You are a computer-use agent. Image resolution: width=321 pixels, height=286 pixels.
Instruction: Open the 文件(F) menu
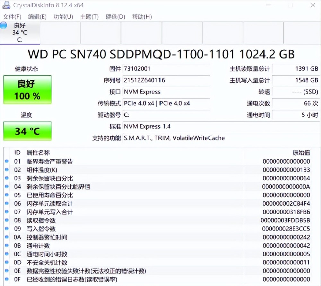(12, 17)
